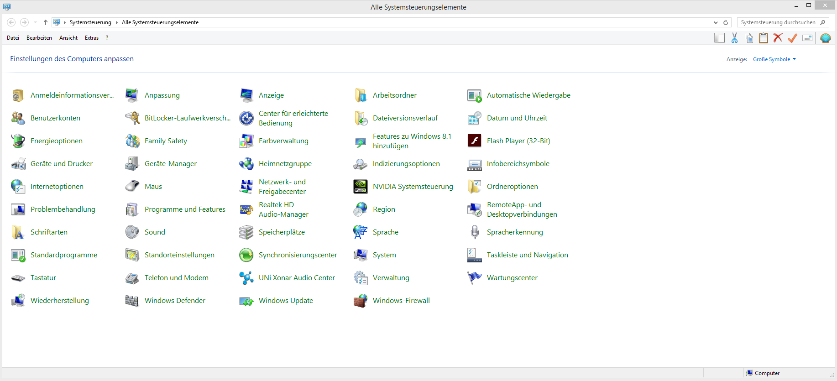Click the Tastatur keyboard icon

tap(18, 278)
